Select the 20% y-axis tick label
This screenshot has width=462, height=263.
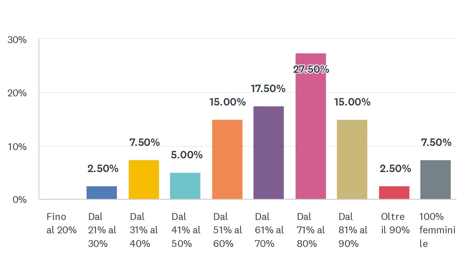pos(17,93)
